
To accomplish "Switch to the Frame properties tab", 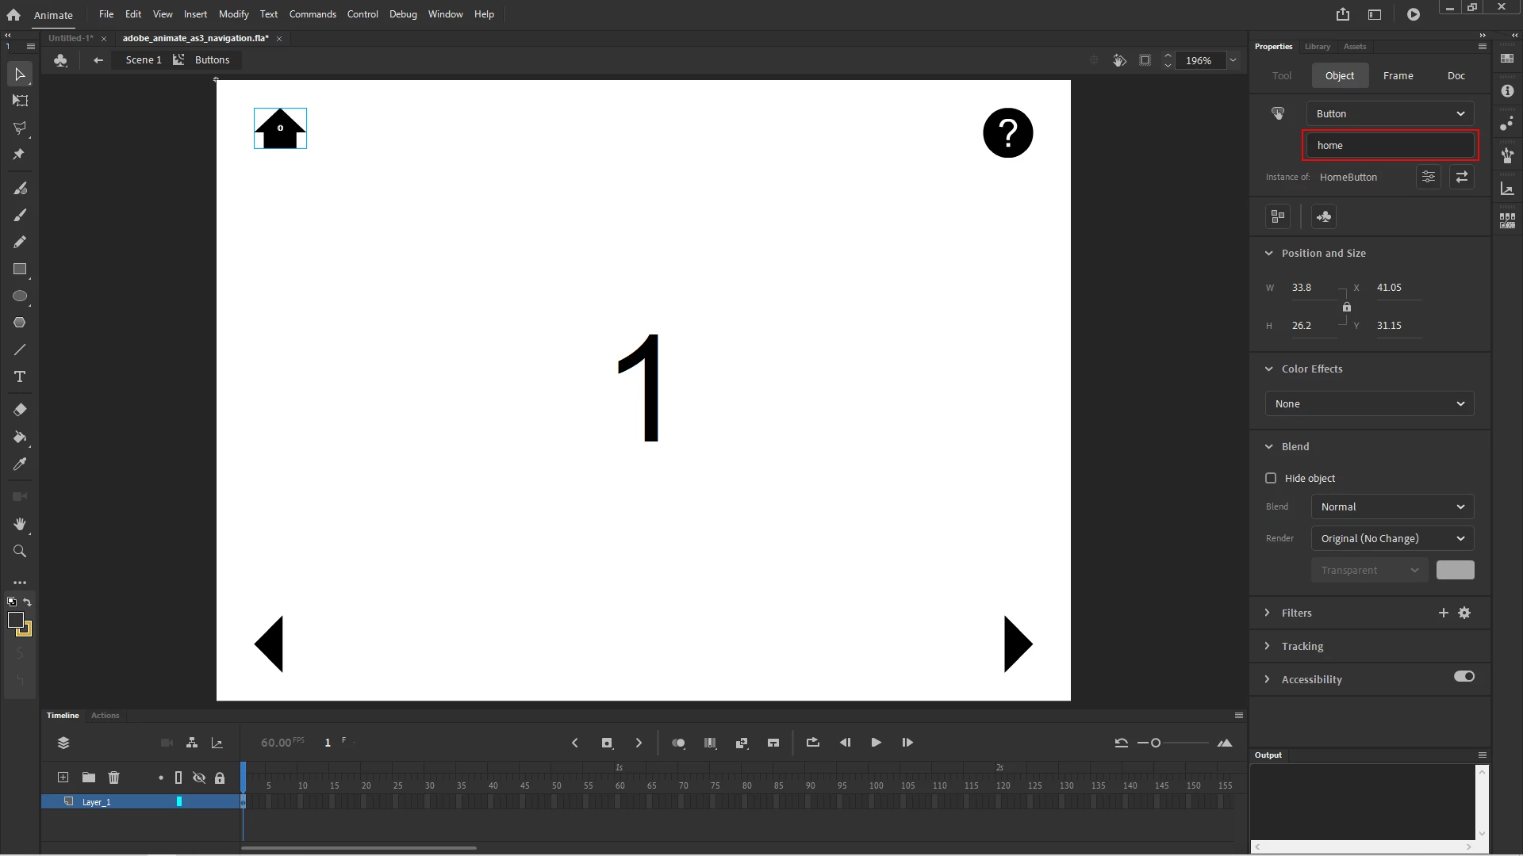I will [1398, 75].
